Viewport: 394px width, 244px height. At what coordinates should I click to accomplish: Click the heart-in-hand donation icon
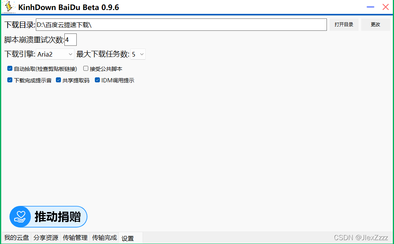pyautogui.click(x=20, y=217)
